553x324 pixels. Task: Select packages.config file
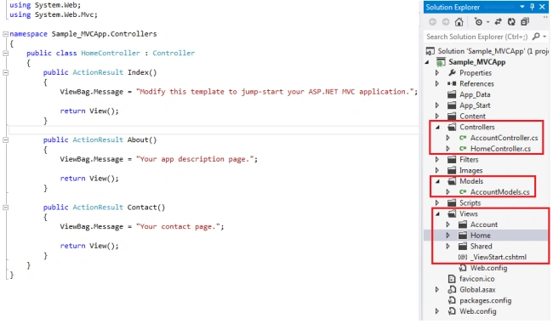(485, 300)
